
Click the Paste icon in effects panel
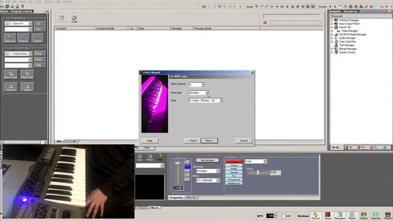150,158
